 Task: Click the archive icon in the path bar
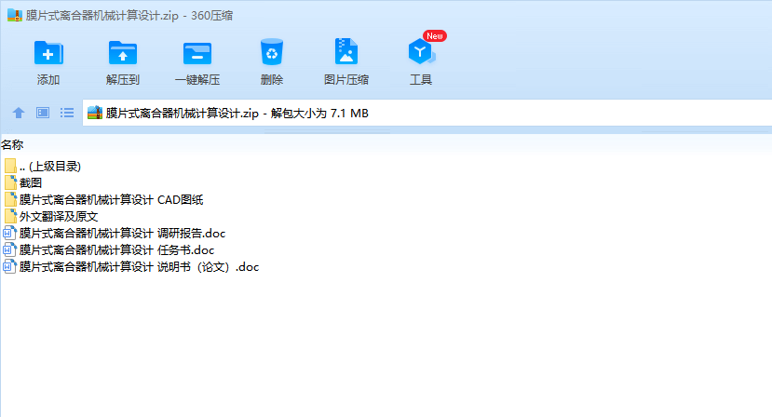(95, 113)
